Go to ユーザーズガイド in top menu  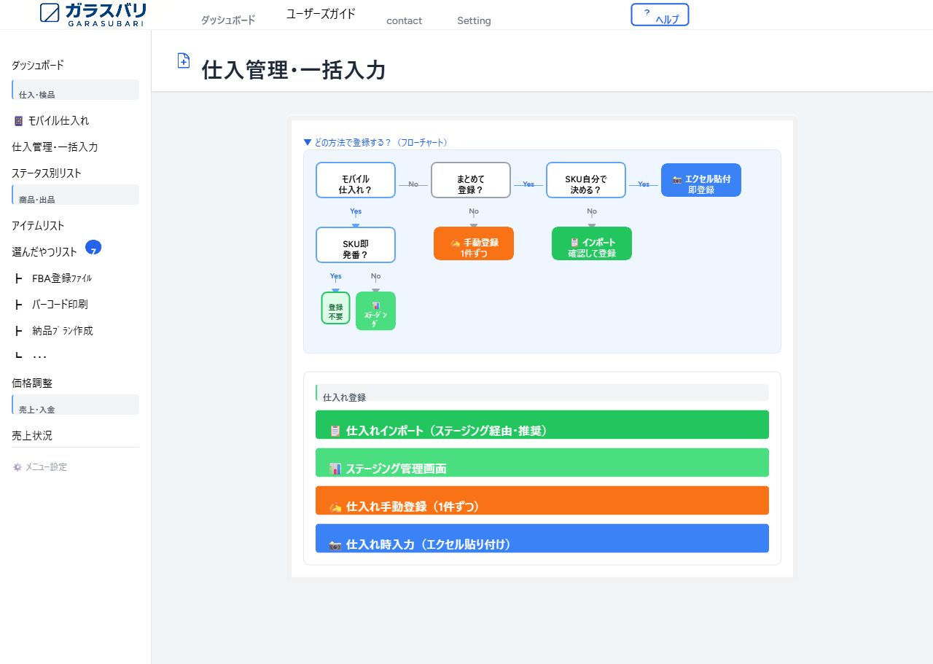point(320,13)
